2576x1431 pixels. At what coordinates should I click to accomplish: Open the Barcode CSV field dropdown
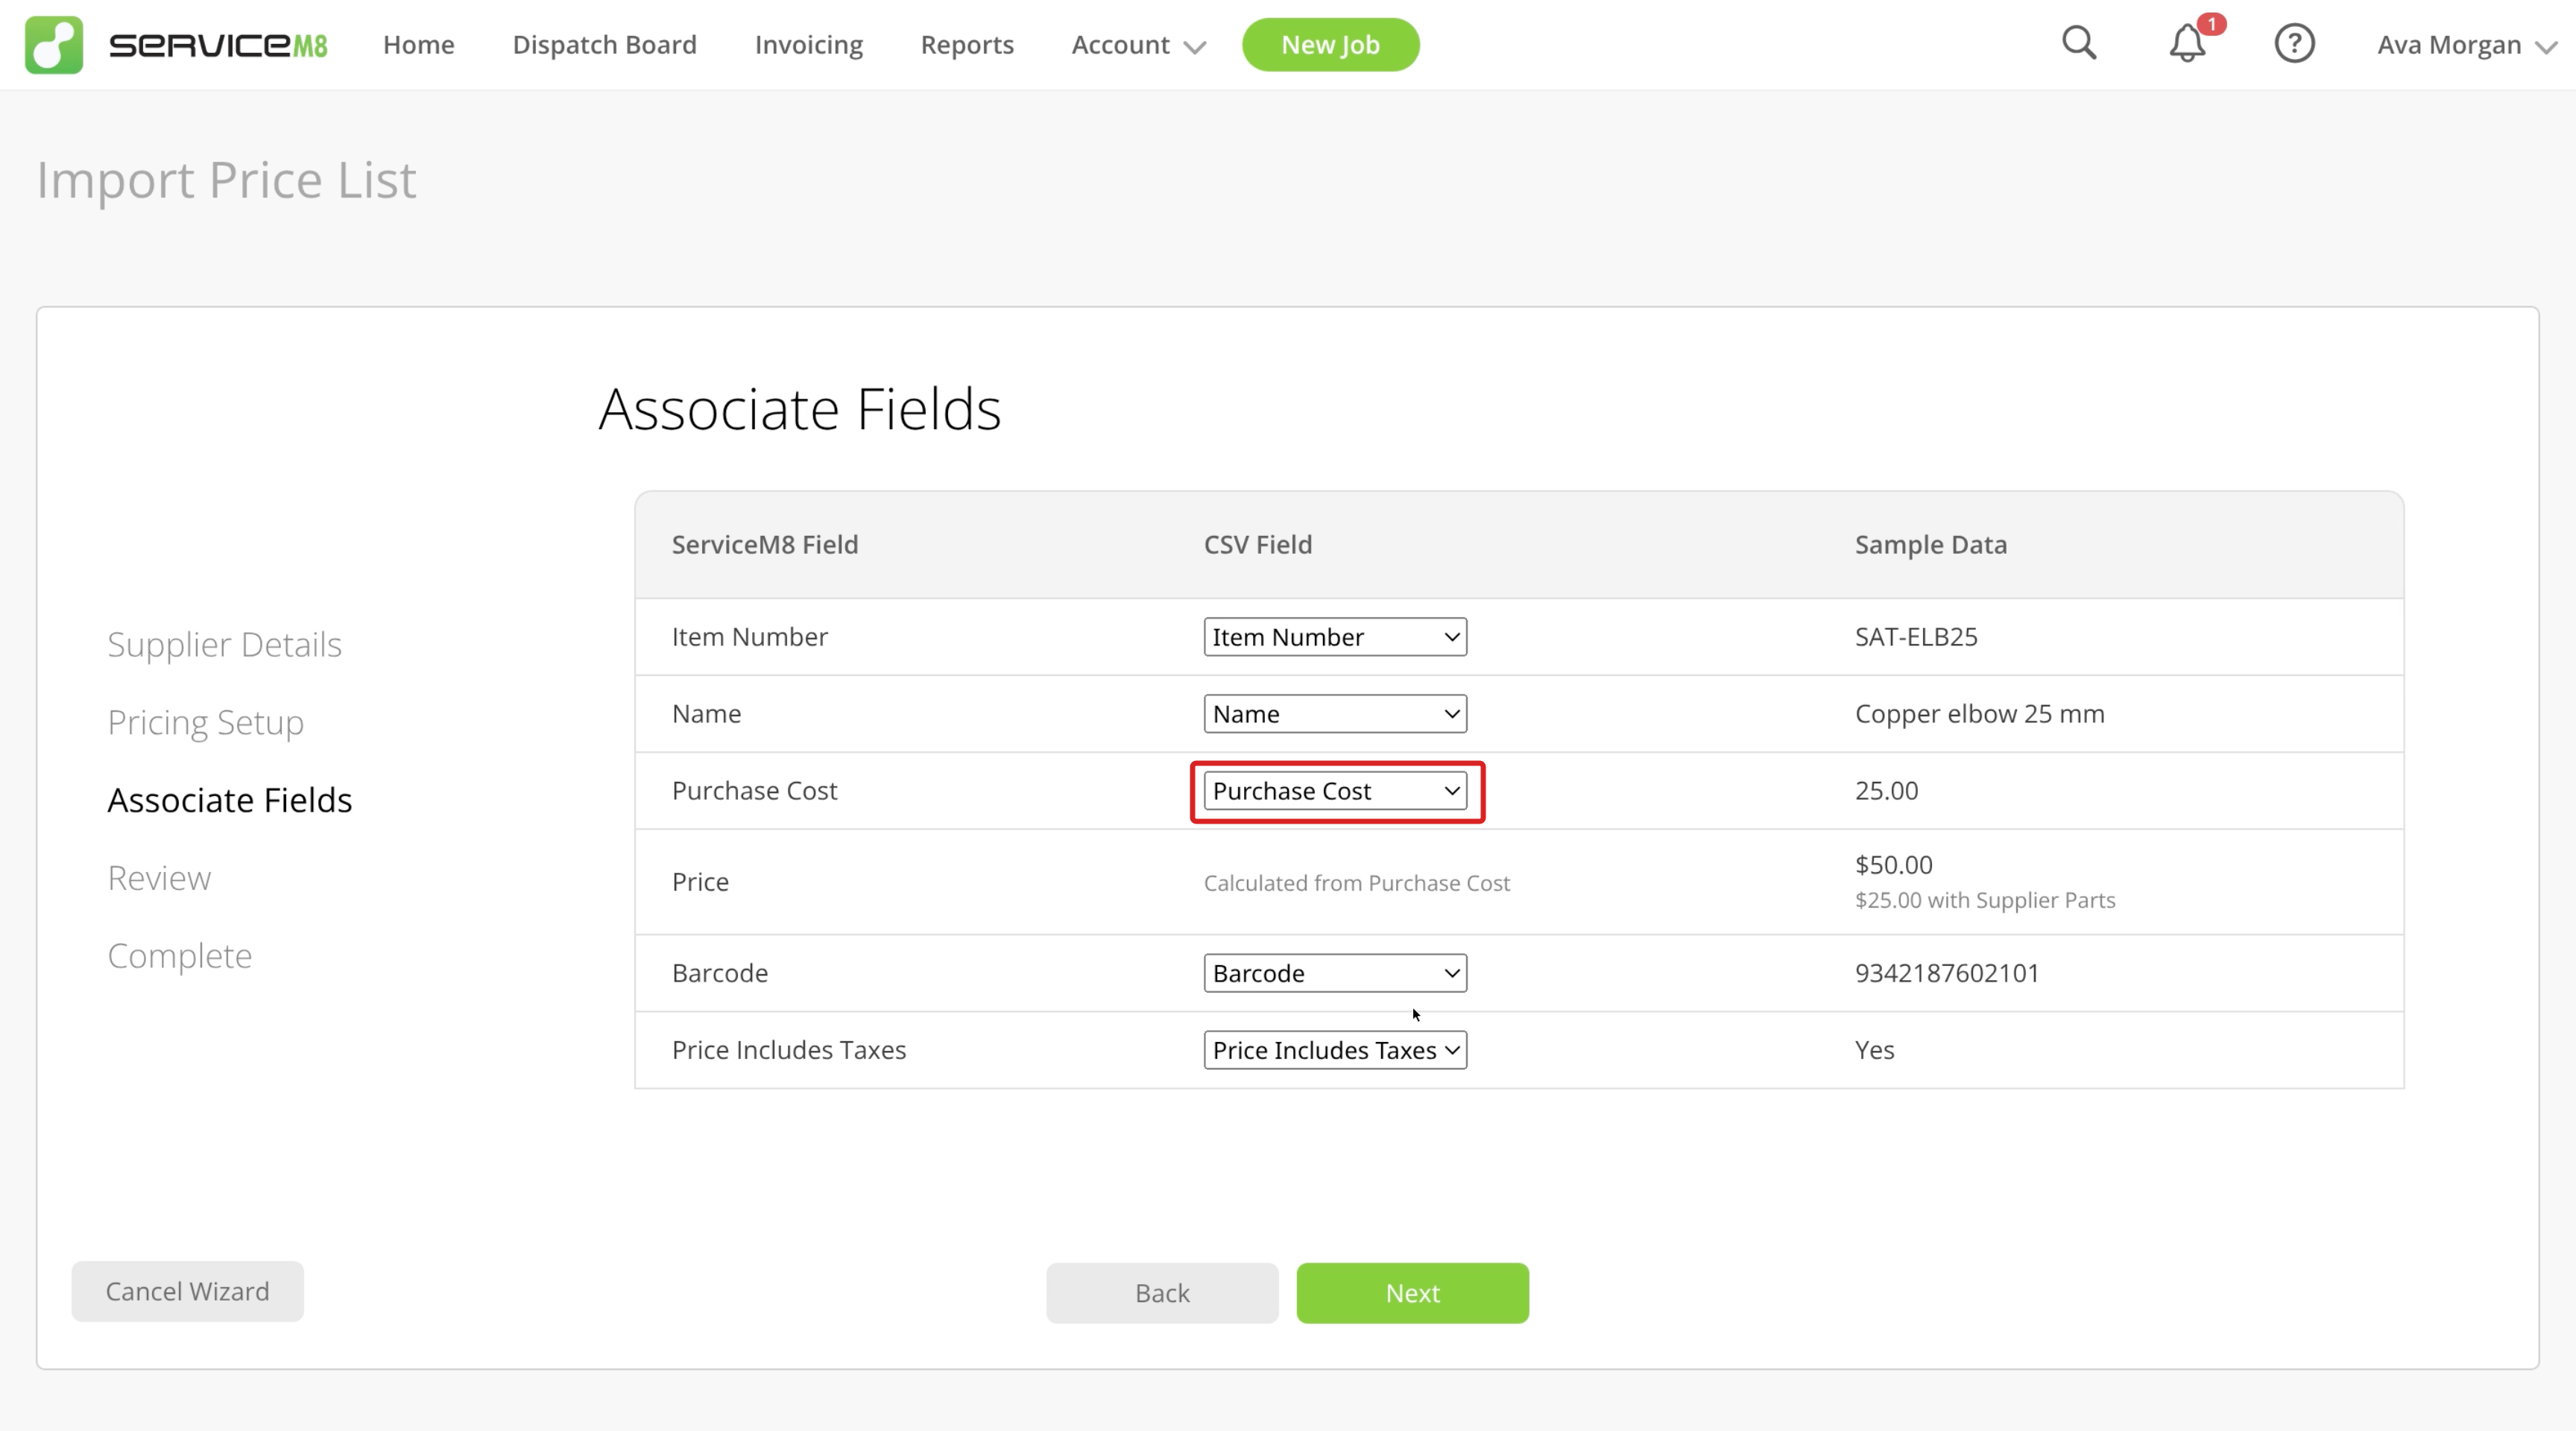pyautogui.click(x=1335, y=973)
